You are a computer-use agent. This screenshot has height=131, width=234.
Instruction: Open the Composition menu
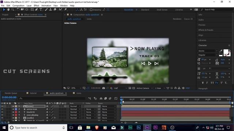[18, 6]
